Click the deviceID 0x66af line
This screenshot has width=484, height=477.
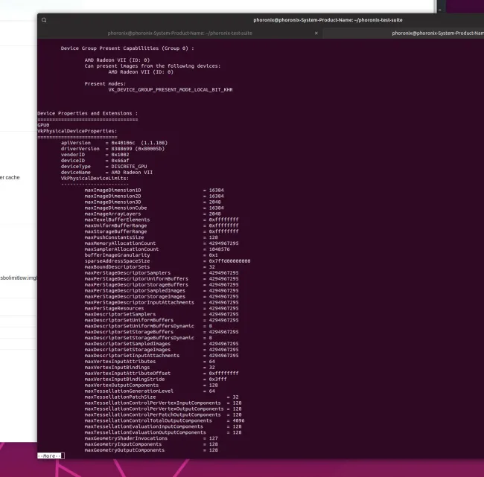tap(95, 161)
